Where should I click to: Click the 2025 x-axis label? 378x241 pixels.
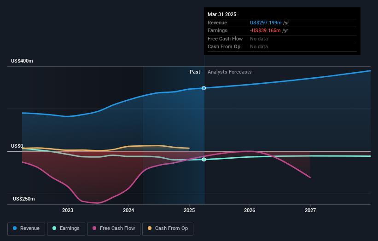point(189,211)
